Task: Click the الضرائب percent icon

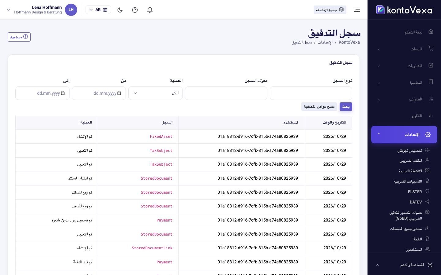Action: [x=431, y=99]
